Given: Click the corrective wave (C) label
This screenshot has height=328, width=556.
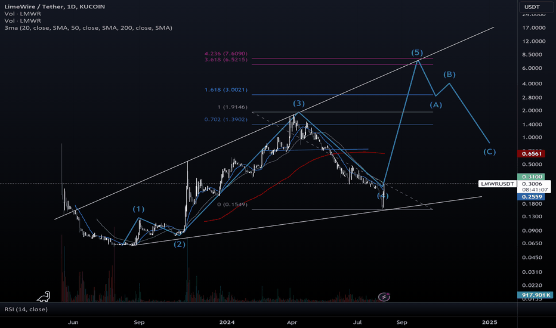Looking at the screenshot, I should point(489,151).
